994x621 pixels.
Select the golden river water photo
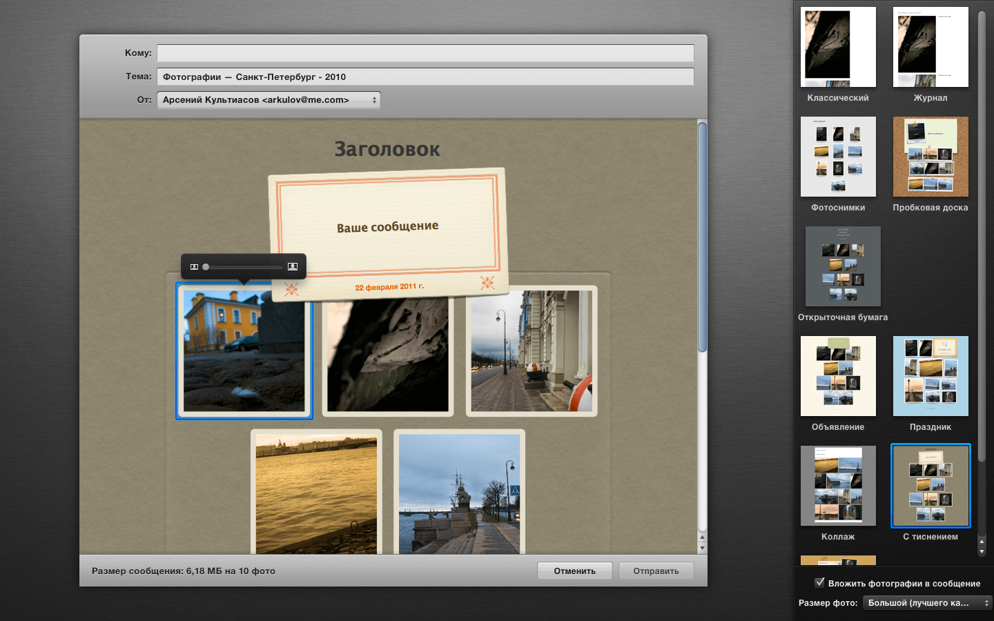316,493
